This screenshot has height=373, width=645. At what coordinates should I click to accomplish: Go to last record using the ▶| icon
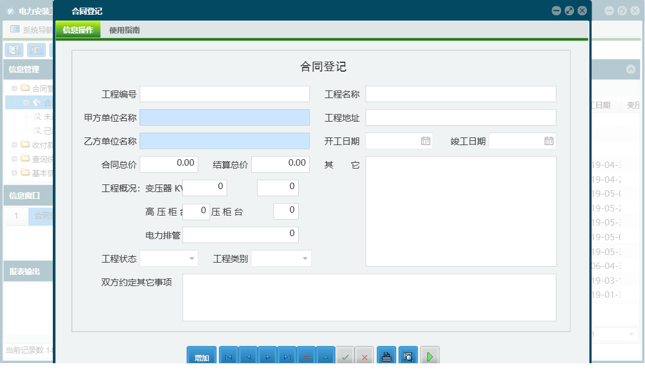pos(286,355)
